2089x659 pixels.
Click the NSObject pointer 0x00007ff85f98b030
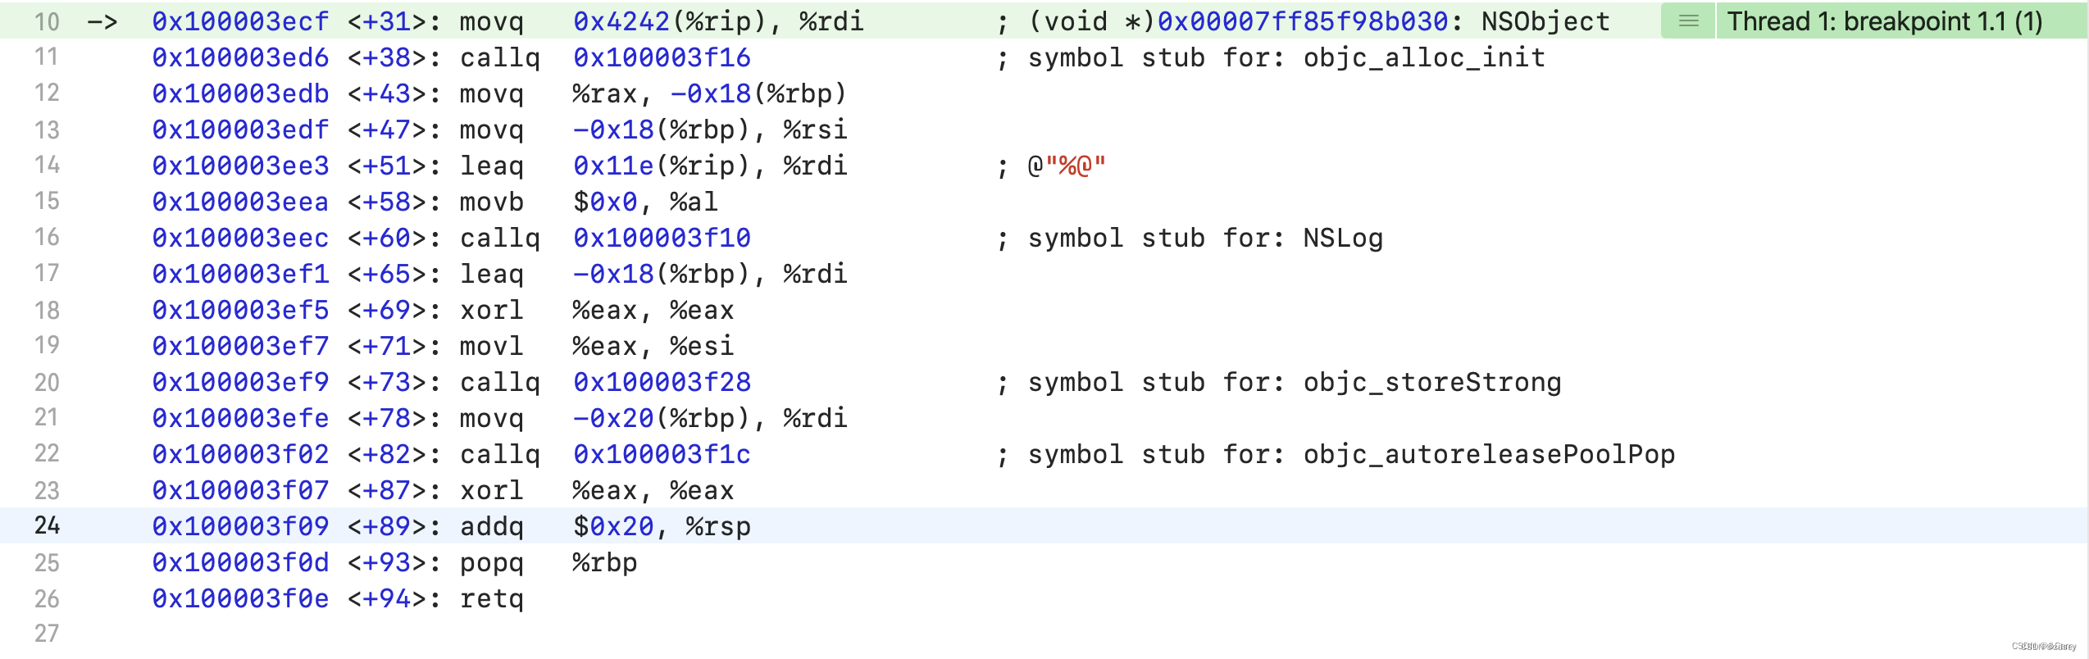click(x=1303, y=21)
